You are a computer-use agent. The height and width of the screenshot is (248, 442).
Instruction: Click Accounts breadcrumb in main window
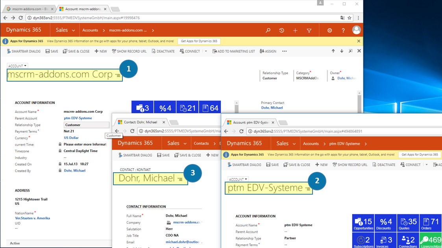(90, 30)
